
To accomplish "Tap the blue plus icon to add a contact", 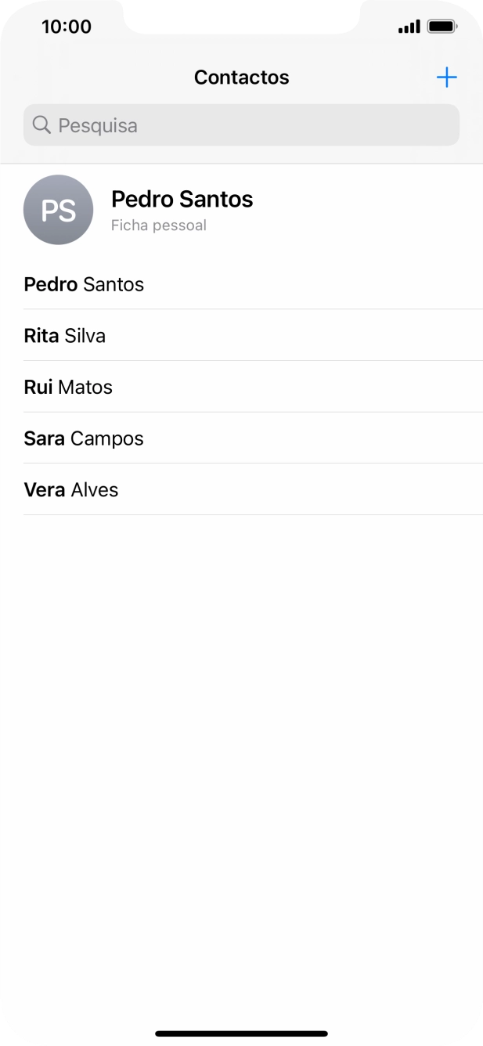I will (446, 77).
